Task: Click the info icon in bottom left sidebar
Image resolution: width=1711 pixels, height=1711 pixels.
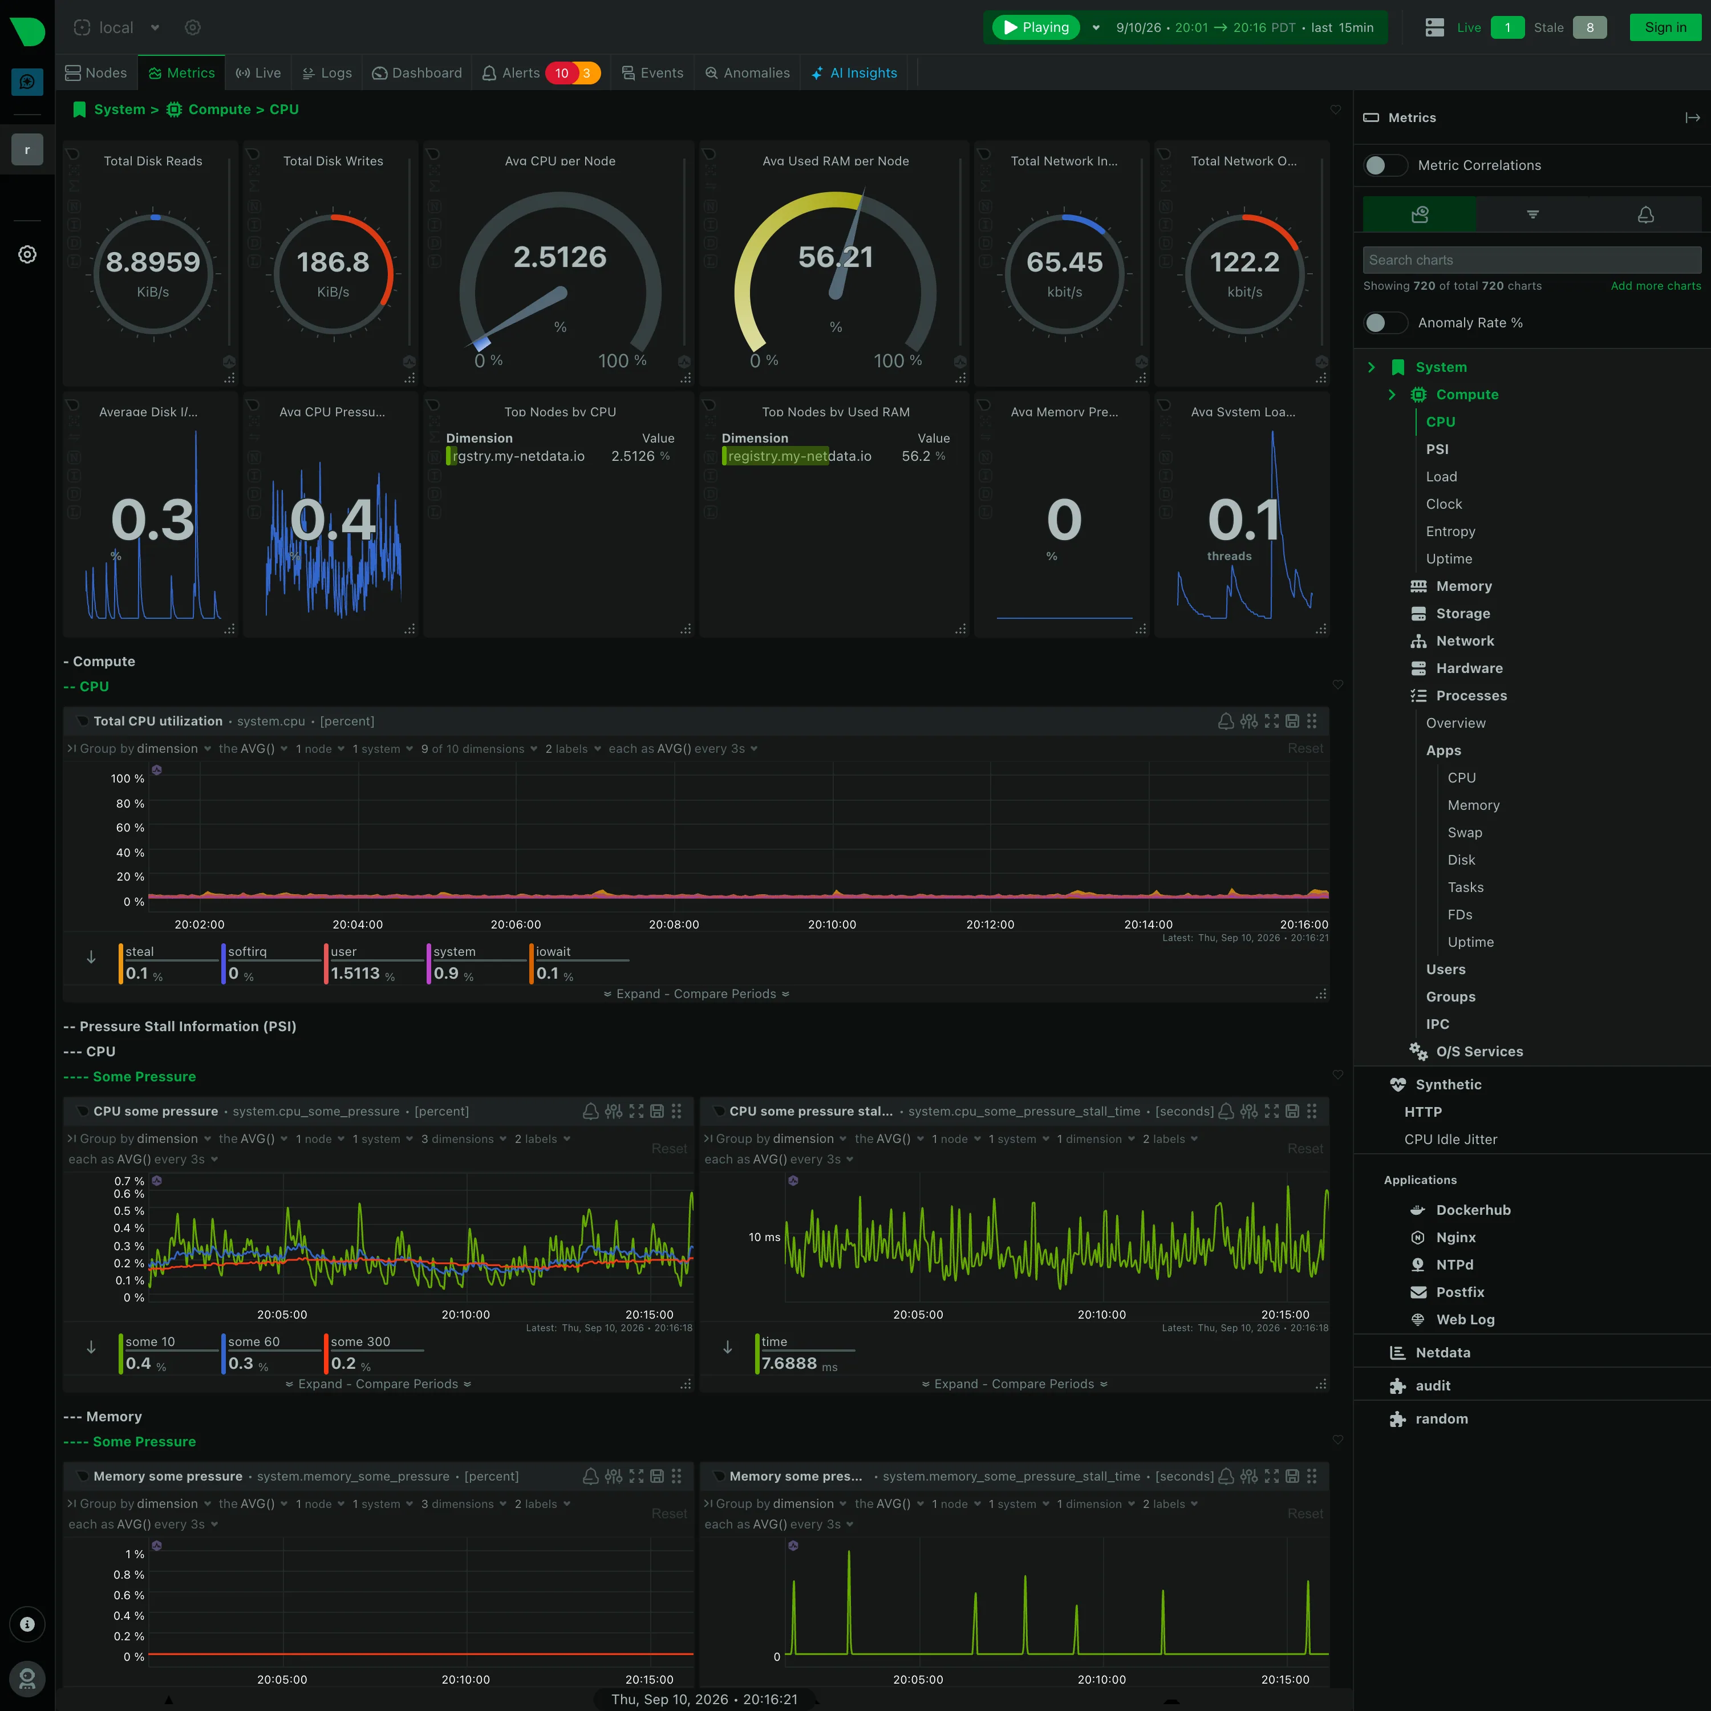Action: (x=27, y=1624)
